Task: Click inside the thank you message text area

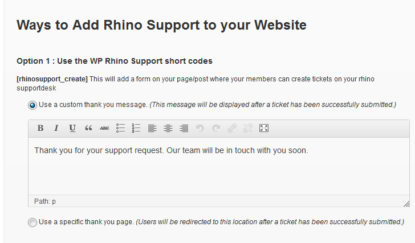Action: pos(219,166)
